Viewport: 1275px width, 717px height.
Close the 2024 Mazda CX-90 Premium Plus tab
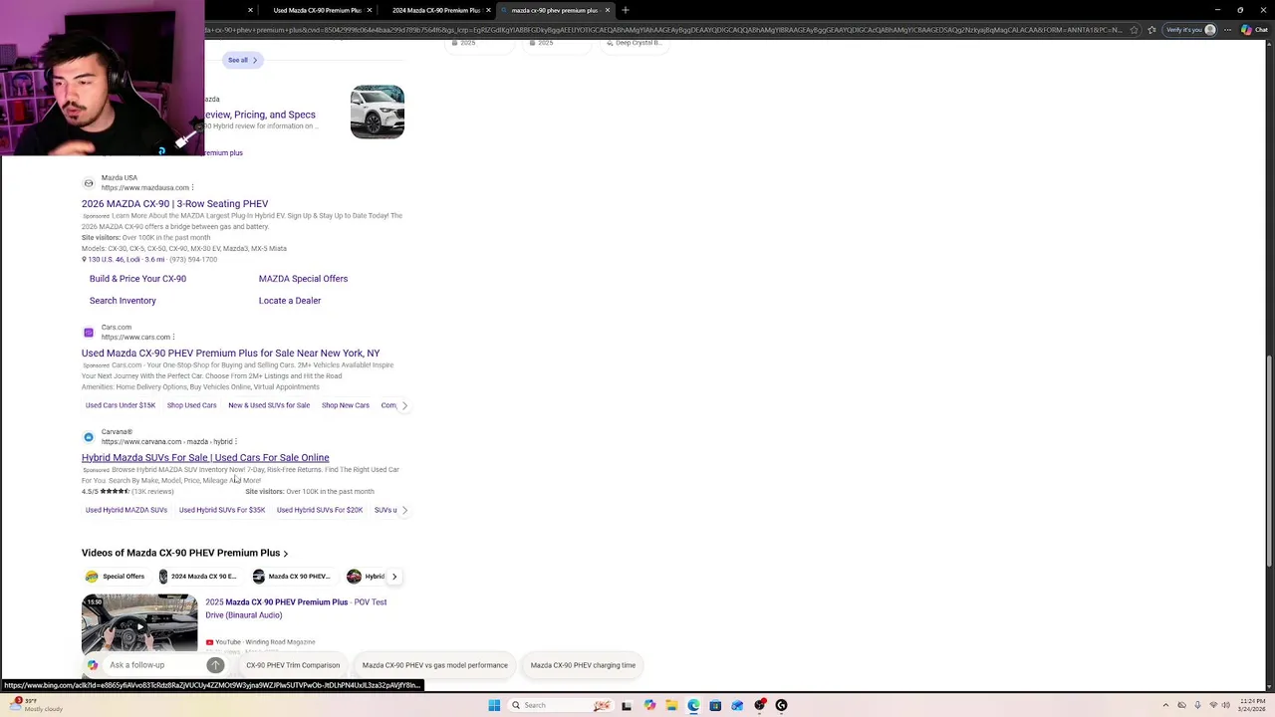point(488,10)
